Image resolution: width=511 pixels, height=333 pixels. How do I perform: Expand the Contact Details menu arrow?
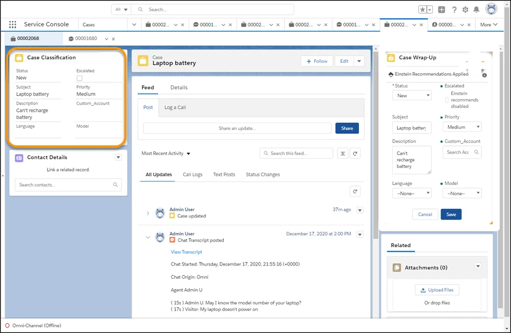point(118,157)
